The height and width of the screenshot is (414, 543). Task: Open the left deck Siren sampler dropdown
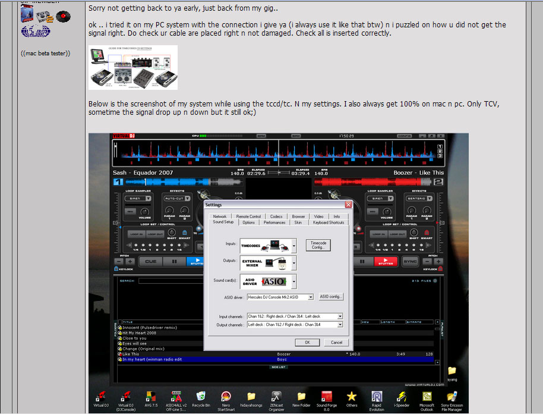pos(148,198)
